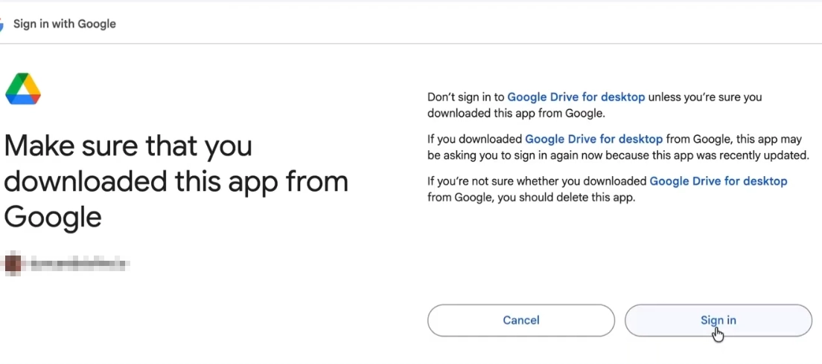This screenshot has width=822, height=364.
Task: Click the Sign in button
Action: tap(719, 320)
